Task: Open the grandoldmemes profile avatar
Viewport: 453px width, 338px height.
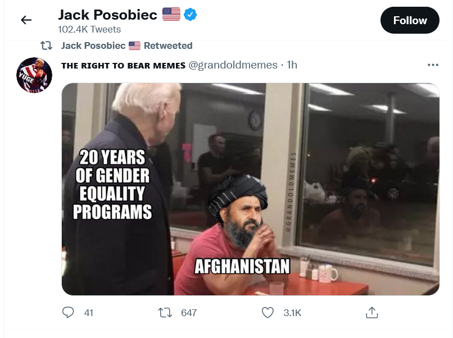Action: tap(34, 75)
